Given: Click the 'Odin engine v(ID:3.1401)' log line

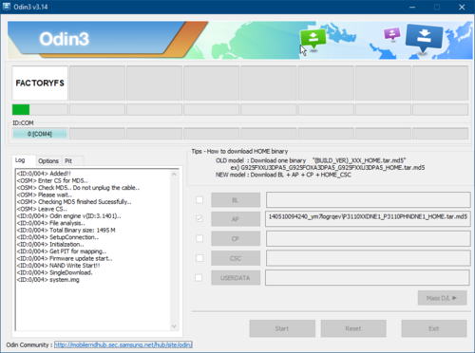Looking at the screenshot, I should tap(68, 216).
